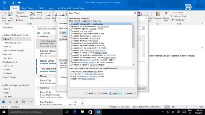Collapse the patricia.mcgregor account
Image resolution: width=205 pixels, height=115 pixels.
click(2, 85)
